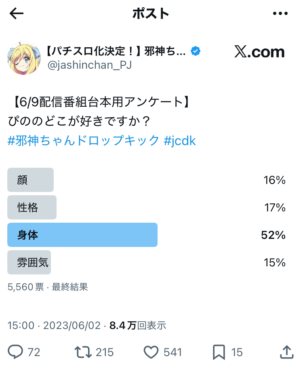
Task: Select the 顔 poll result bar
Action: click(31, 180)
